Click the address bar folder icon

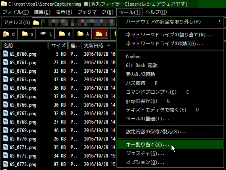(36, 23)
